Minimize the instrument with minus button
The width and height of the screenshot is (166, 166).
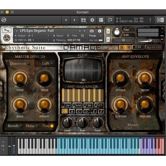162,32
